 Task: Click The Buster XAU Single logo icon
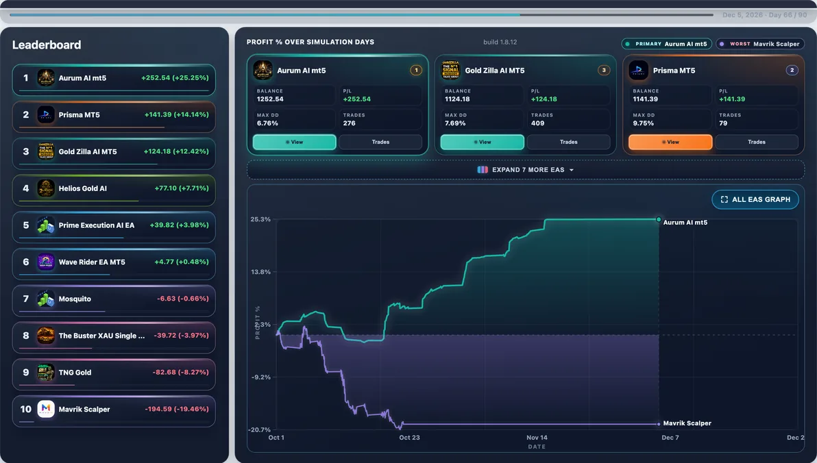[x=46, y=336]
